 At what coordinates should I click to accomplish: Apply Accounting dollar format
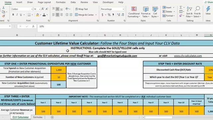pyautogui.click(x=103, y=15)
